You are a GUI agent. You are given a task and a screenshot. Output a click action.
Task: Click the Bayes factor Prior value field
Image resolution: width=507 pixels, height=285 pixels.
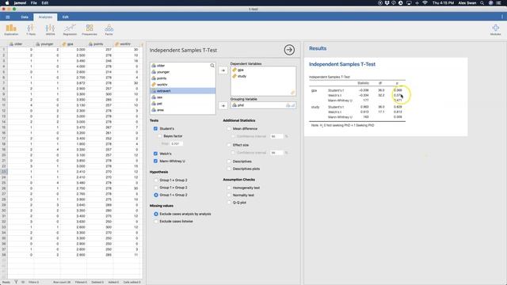point(176,144)
